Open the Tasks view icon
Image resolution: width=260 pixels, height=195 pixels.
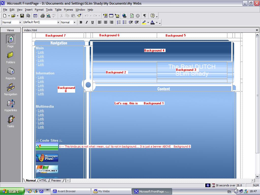pos(10,121)
